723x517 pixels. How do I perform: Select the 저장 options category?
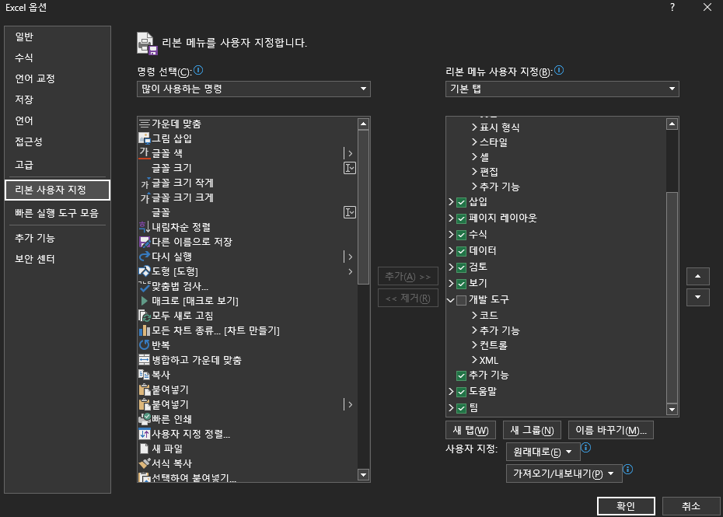pos(58,100)
